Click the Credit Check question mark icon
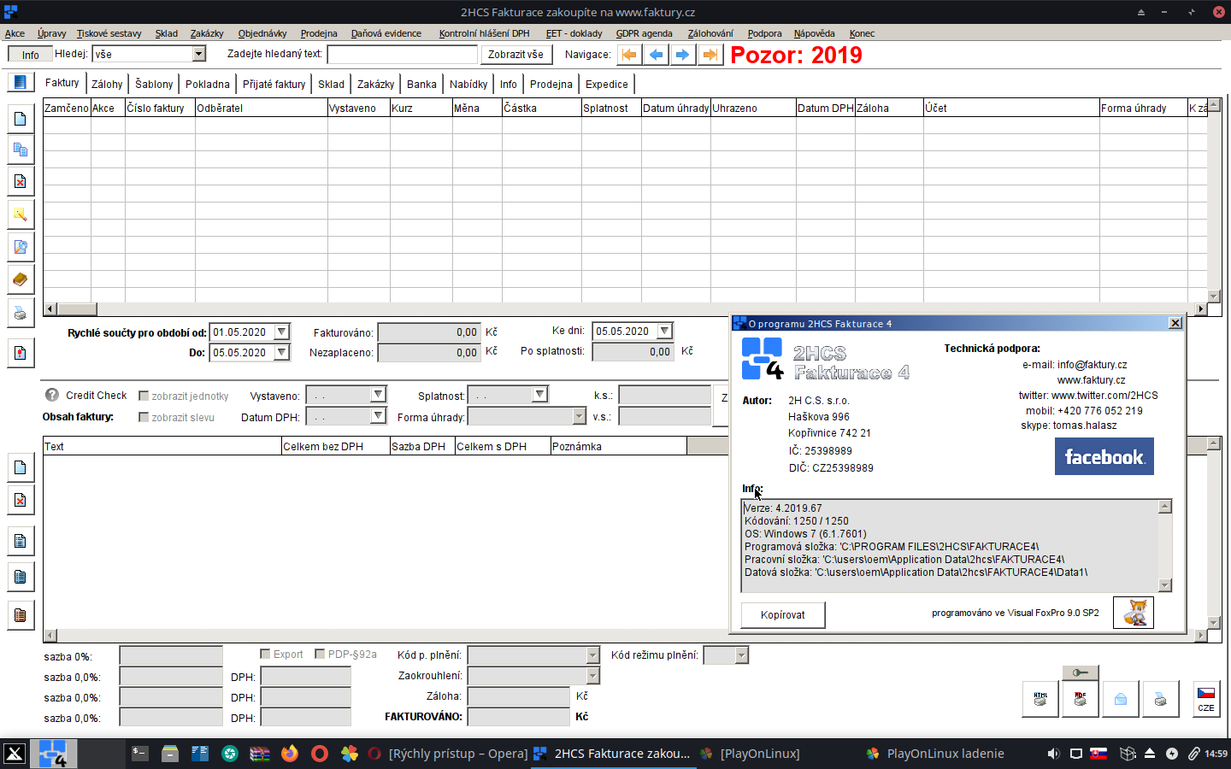This screenshot has height=769, width=1231. (52, 395)
